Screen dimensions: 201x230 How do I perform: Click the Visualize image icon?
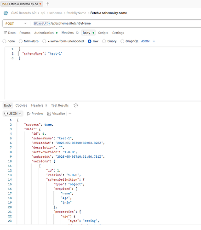tap(49, 114)
